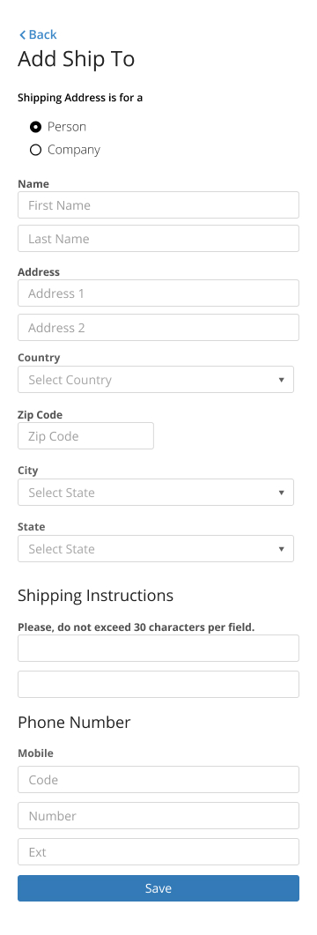Select the Company radio button
Image resolution: width=317 pixels, height=935 pixels.
(36, 150)
